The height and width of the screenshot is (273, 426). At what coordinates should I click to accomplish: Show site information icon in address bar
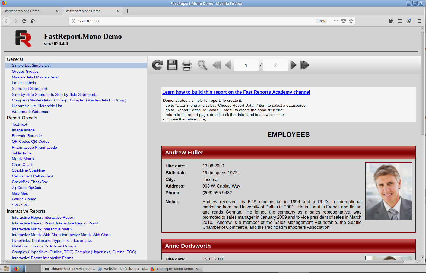pyautogui.click(x=73, y=21)
